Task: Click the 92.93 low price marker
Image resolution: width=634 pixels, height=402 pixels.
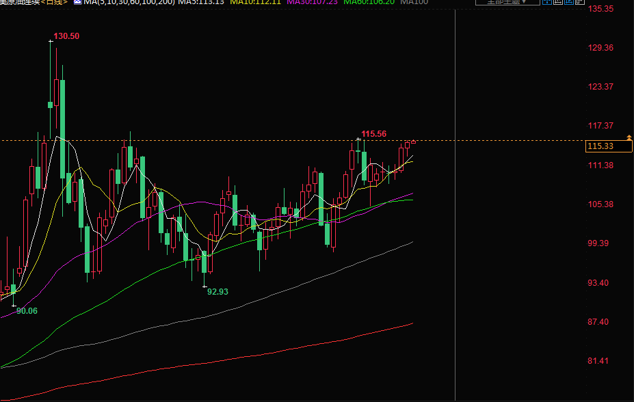Action: point(217,291)
